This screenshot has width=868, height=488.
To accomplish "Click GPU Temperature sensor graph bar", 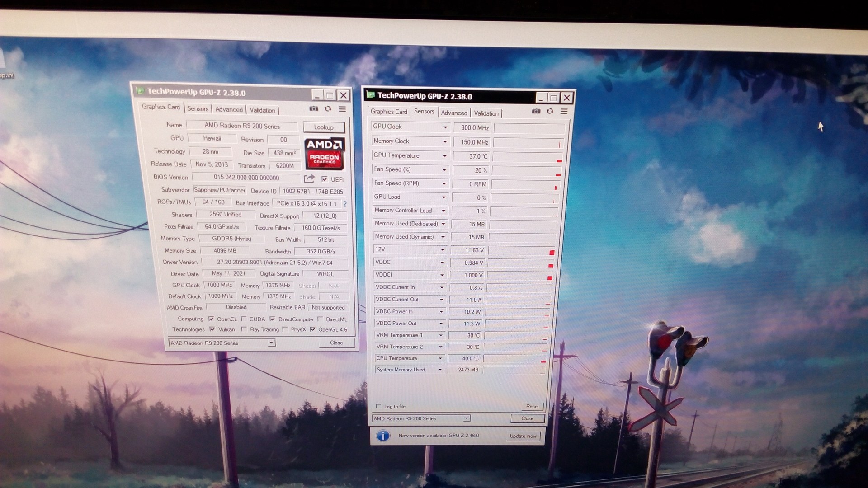I will (x=527, y=157).
